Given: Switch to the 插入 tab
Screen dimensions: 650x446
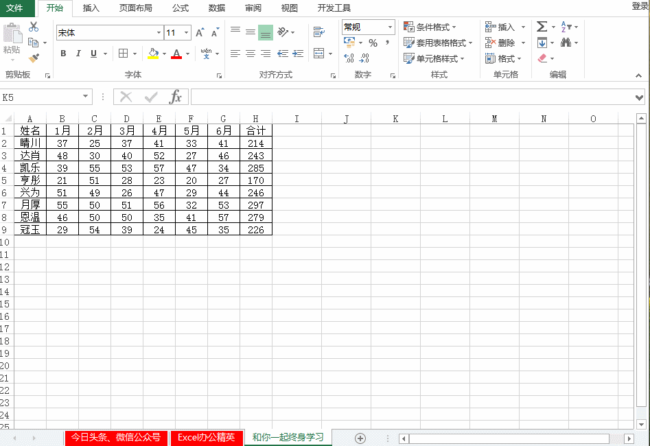Looking at the screenshot, I should point(91,8).
